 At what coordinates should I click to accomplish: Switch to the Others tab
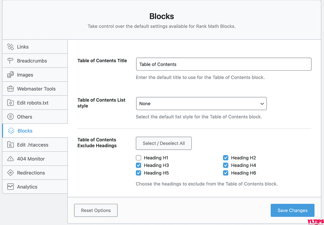click(35, 117)
